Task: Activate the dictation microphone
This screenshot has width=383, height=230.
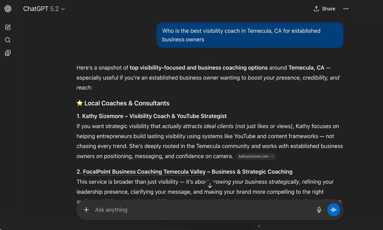Action: point(319,210)
